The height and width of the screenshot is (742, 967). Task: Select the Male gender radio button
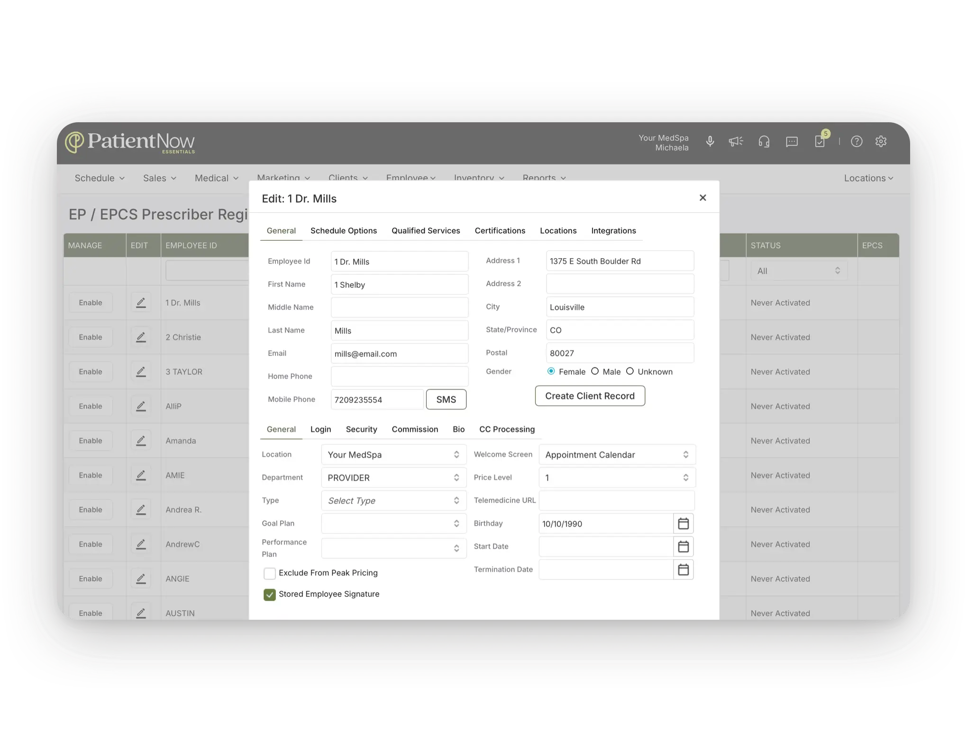coord(594,371)
